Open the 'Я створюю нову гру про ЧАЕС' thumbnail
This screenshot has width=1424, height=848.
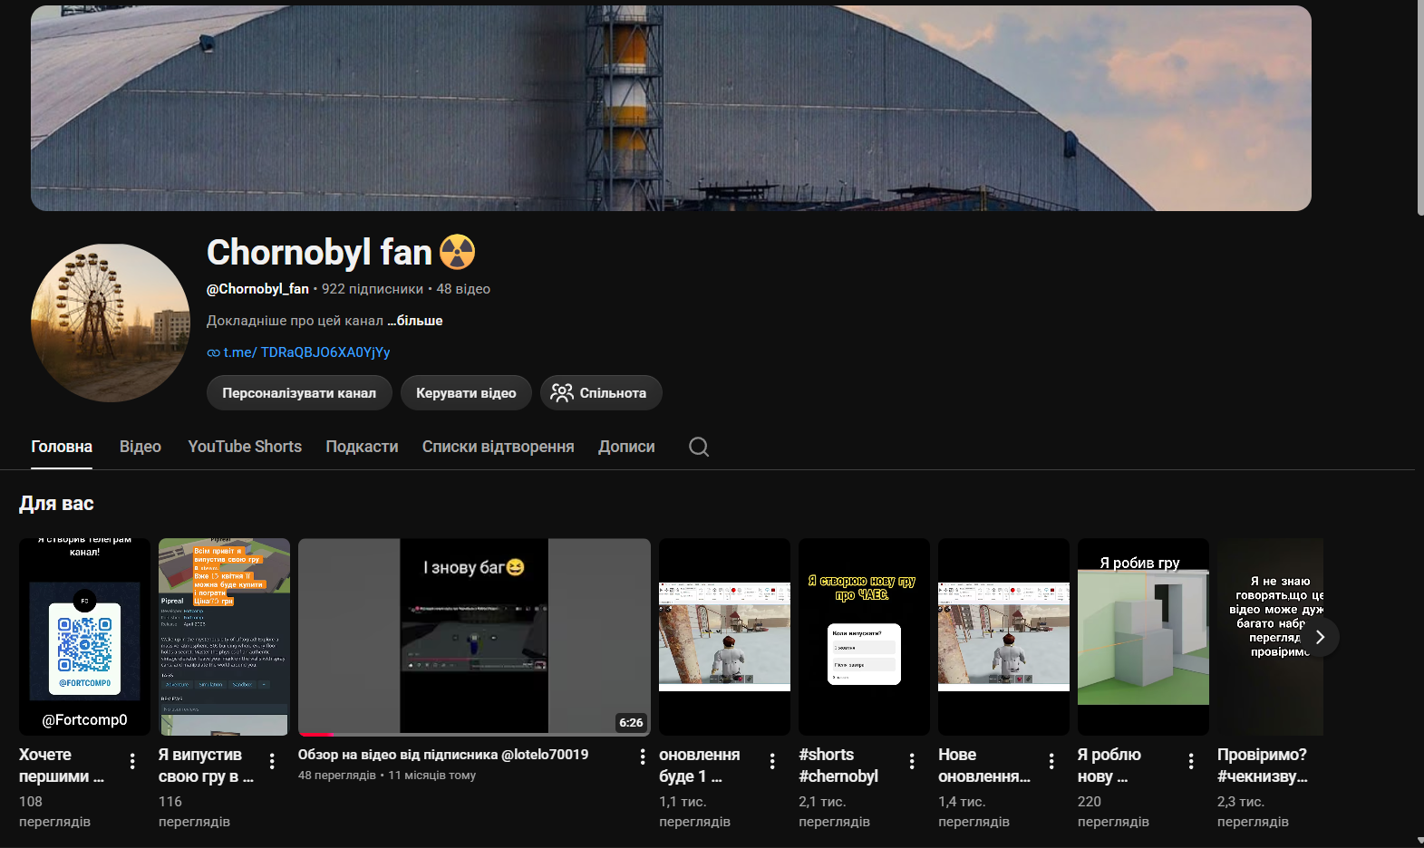coord(864,637)
